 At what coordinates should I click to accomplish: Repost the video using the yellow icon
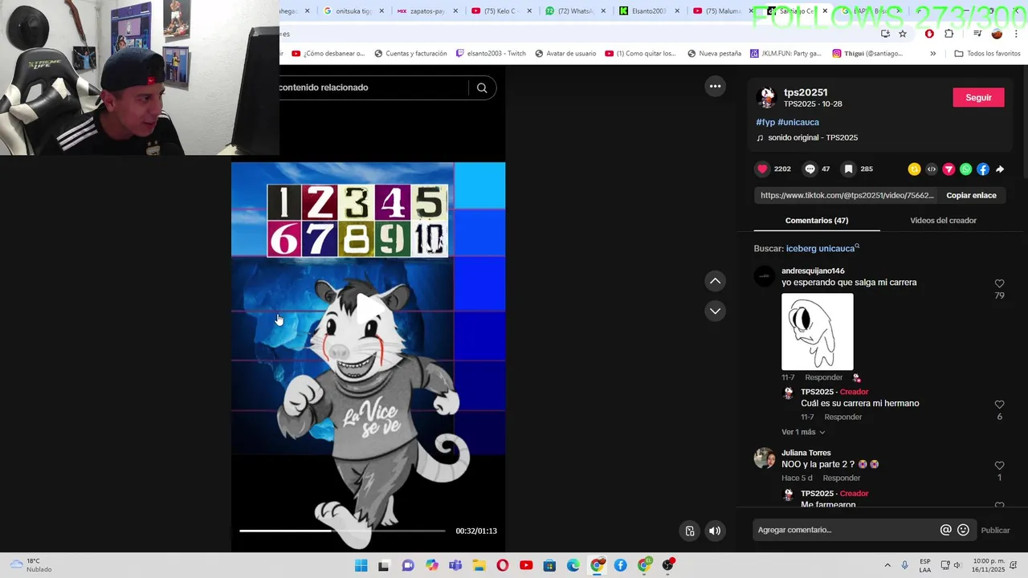[x=914, y=169]
